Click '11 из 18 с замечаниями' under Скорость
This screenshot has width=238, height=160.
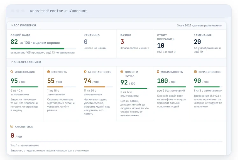tap(56, 92)
